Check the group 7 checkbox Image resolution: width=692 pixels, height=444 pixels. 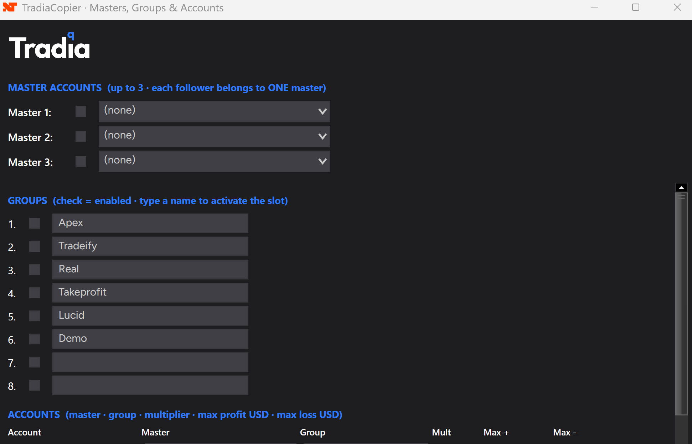point(35,362)
